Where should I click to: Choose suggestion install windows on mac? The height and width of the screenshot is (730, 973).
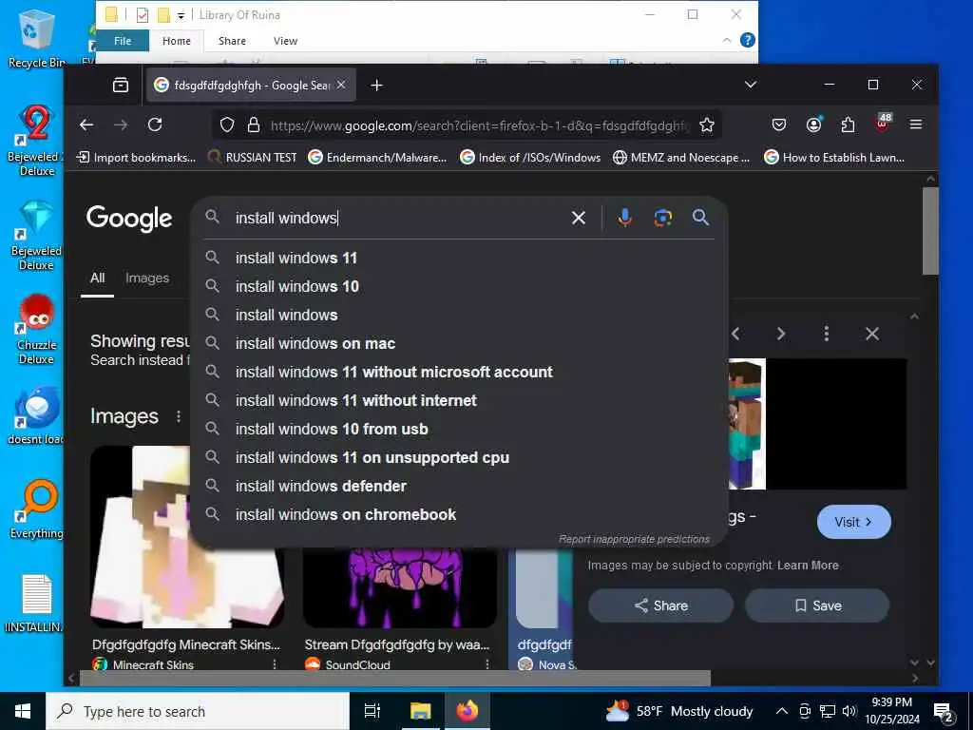click(x=459, y=343)
